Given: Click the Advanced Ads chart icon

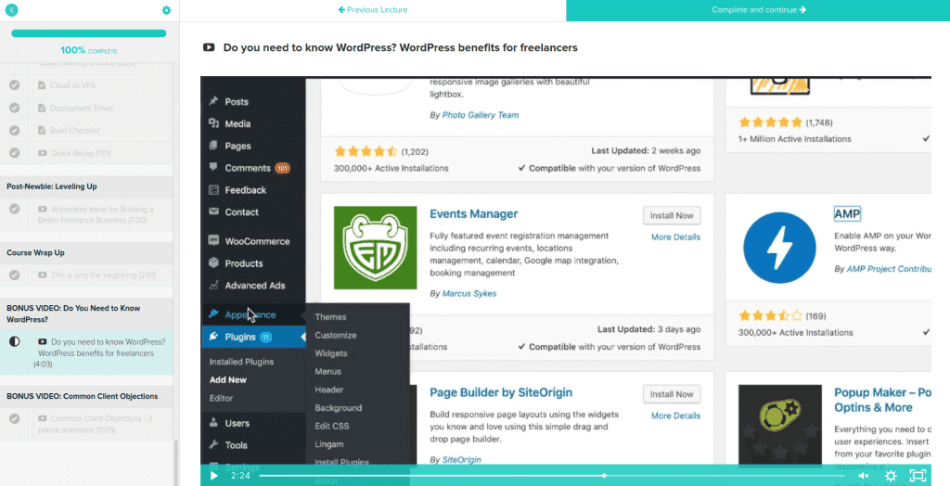Looking at the screenshot, I should pyautogui.click(x=213, y=285).
